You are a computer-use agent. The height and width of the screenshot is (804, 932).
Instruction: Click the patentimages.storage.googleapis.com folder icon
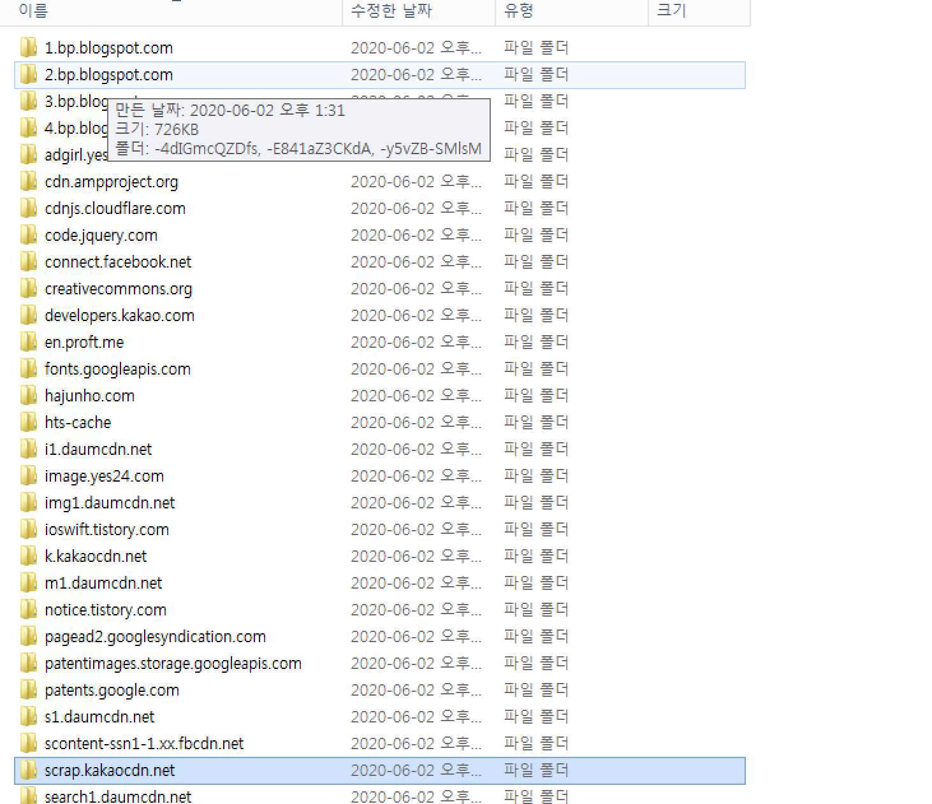(28, 663)
